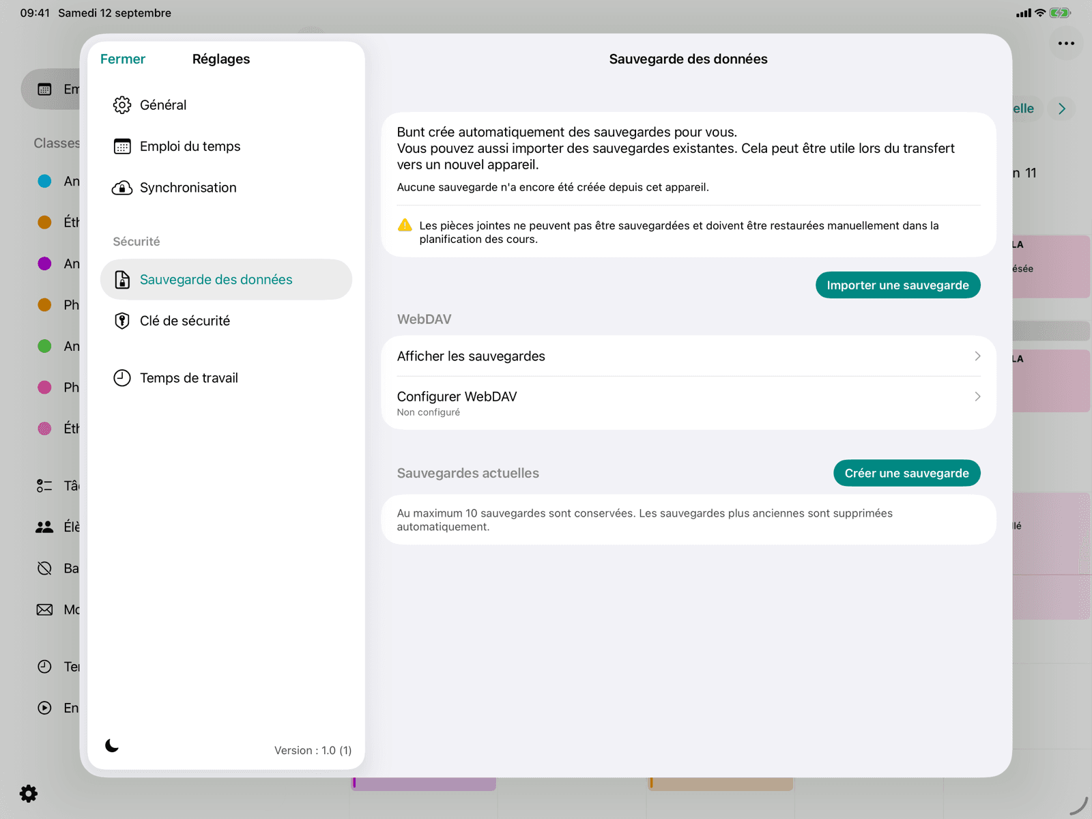
Task: Click the WebDAV section heading
Action: pos(425,319)
